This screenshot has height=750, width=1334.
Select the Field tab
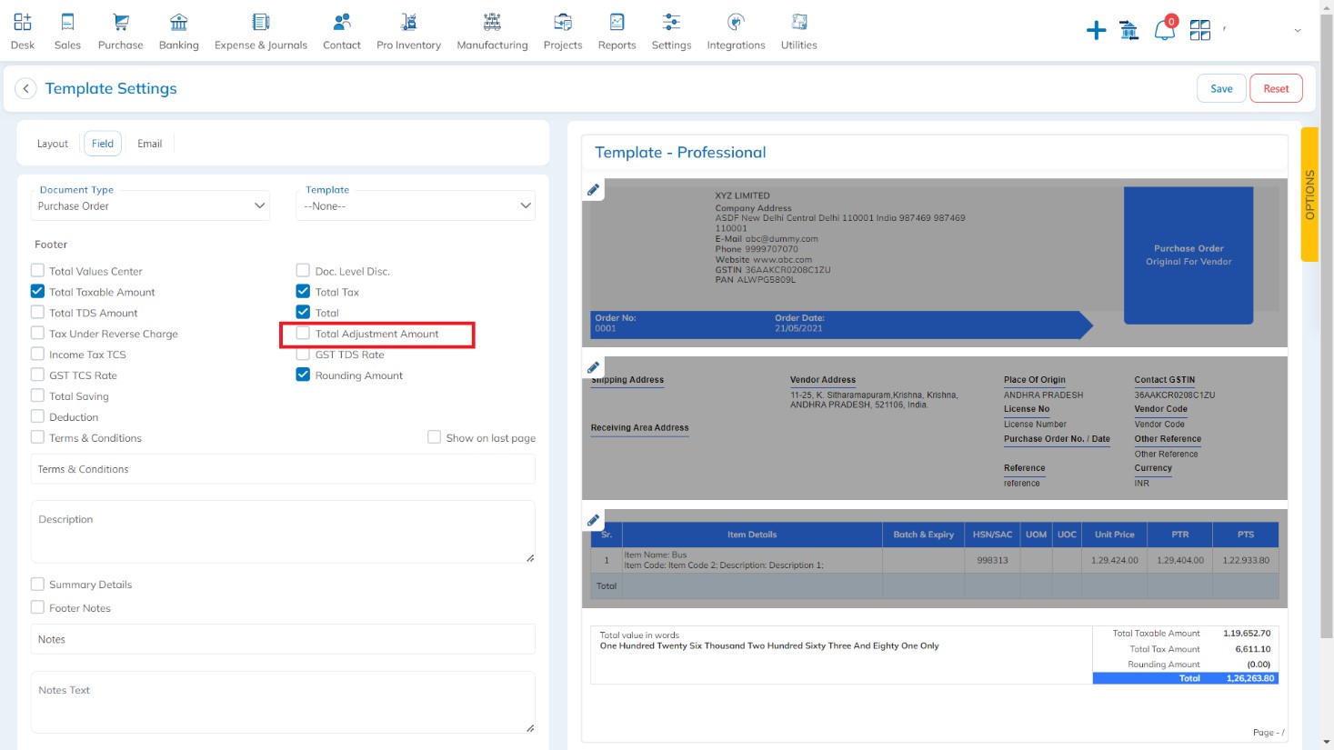point(103,144)
